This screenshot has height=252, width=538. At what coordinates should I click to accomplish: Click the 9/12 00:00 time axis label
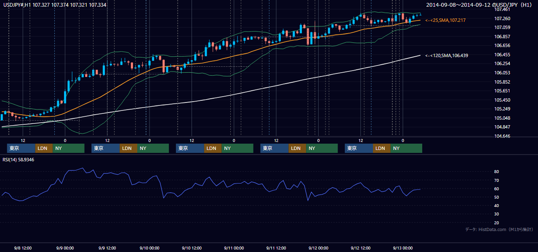tap(318, 248)
